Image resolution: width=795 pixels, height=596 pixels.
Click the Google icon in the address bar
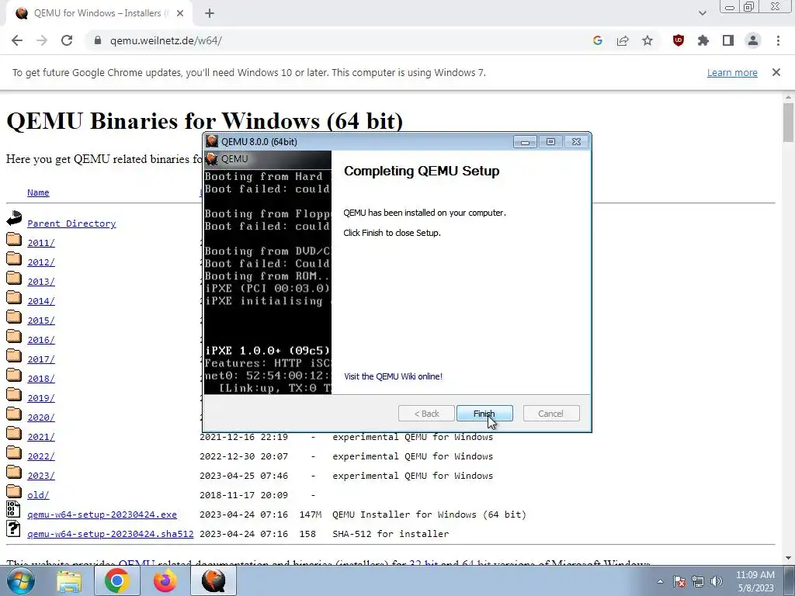[x=597, y=40]
